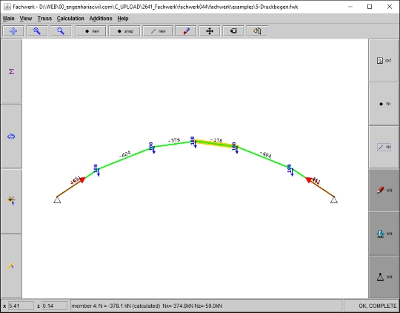Image resolution: width=400 pixels, height=313 pixels.
Task: Click the zoom out magnifier
Action: pos(37,31)
